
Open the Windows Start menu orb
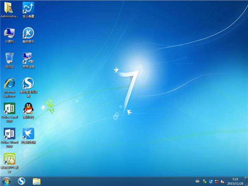7,181
